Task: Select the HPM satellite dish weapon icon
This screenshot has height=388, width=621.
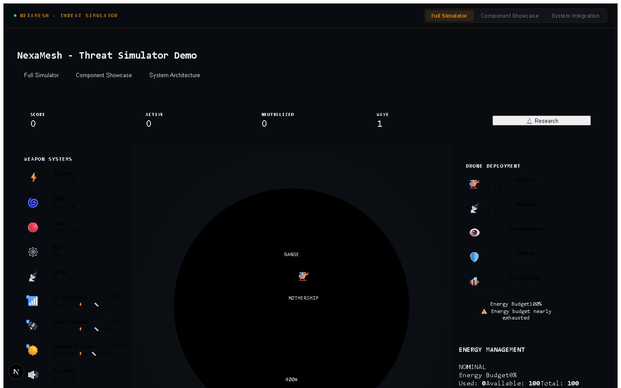Action: coord(33,276)
